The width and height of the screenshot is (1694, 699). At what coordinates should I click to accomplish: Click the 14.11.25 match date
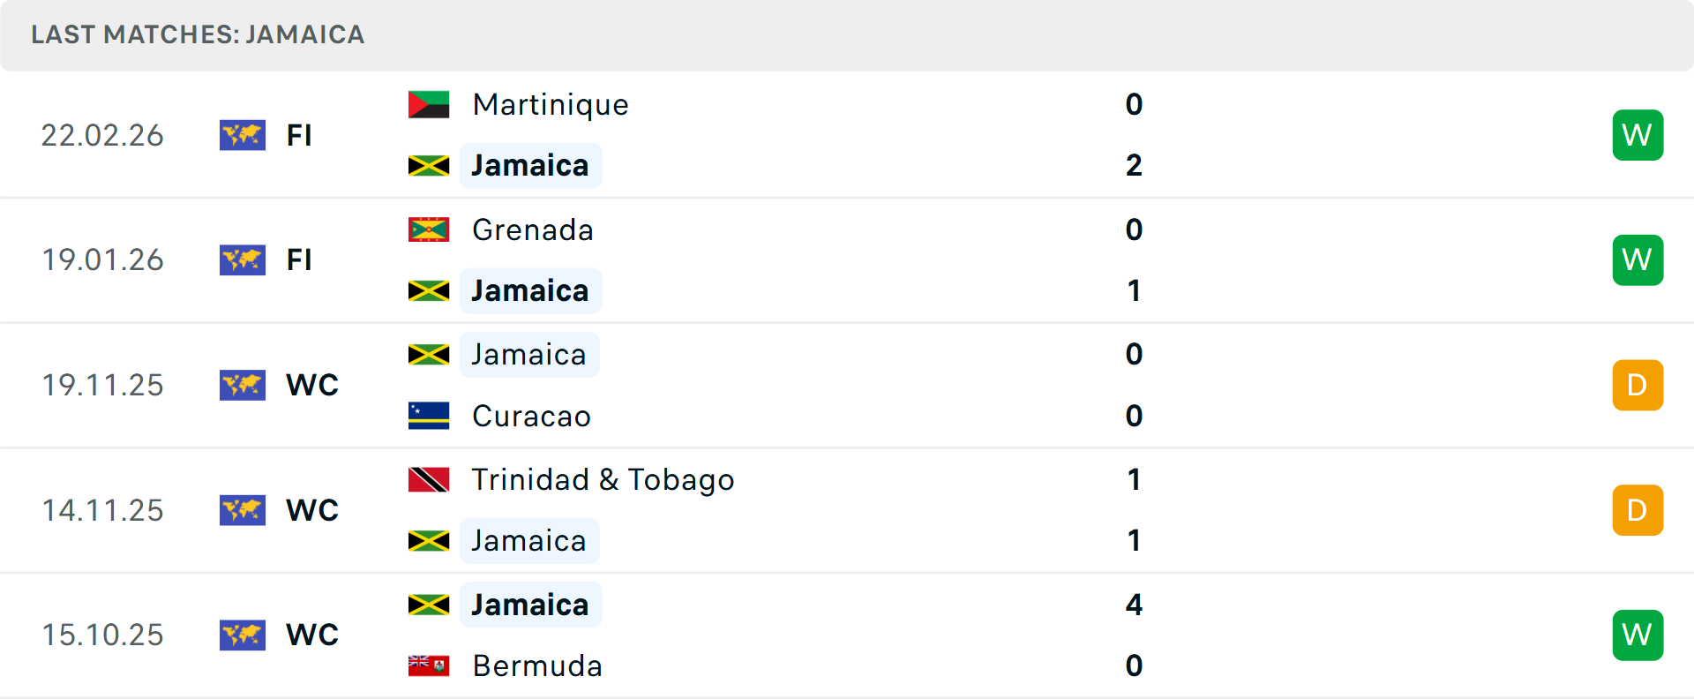click(102, 510)
